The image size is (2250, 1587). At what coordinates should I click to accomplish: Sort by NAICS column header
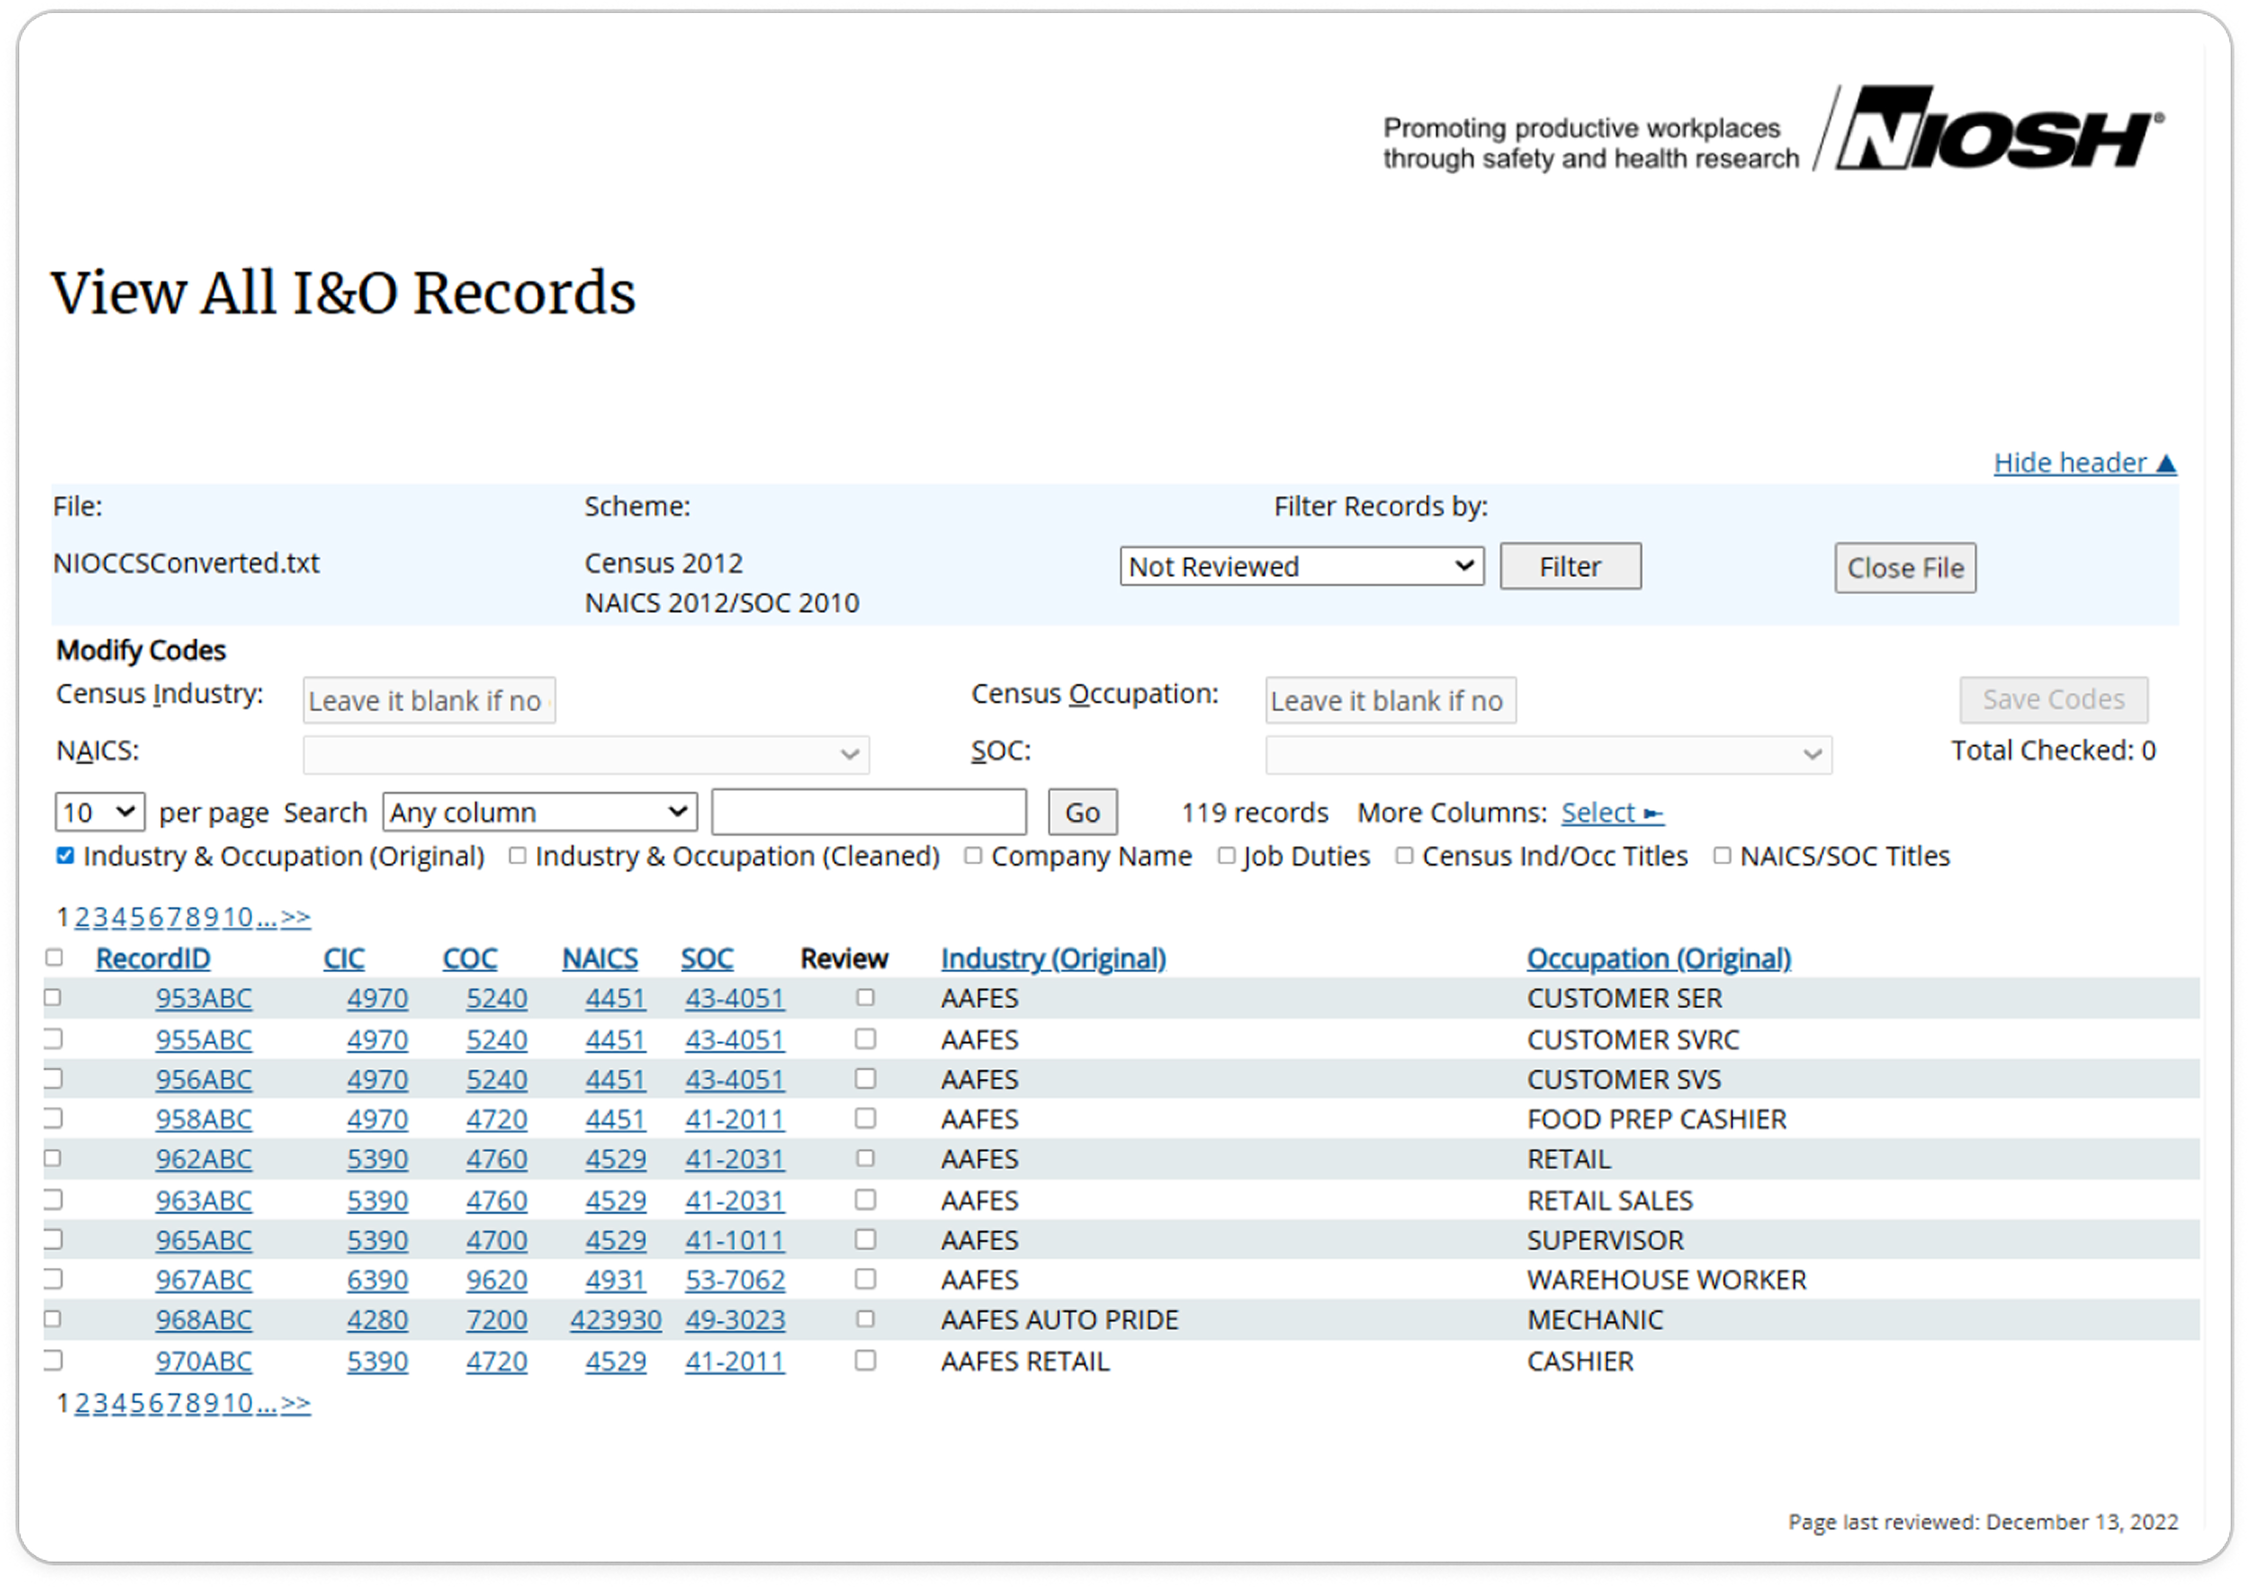tap(600, 958)
